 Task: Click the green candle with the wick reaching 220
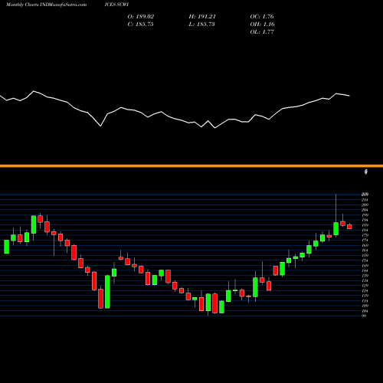[x=336, y=228]
